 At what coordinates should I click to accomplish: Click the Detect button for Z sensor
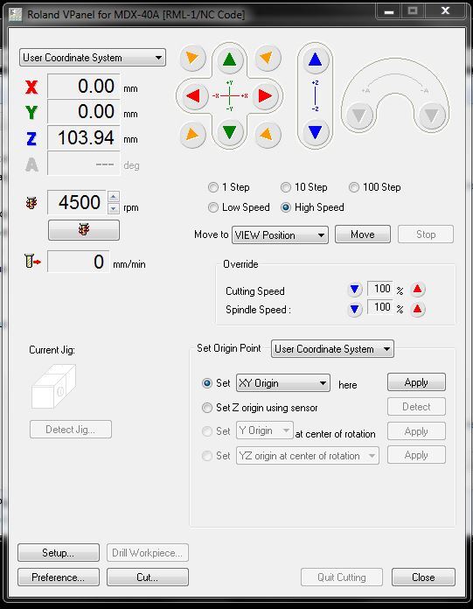click(x=416, y=407)
